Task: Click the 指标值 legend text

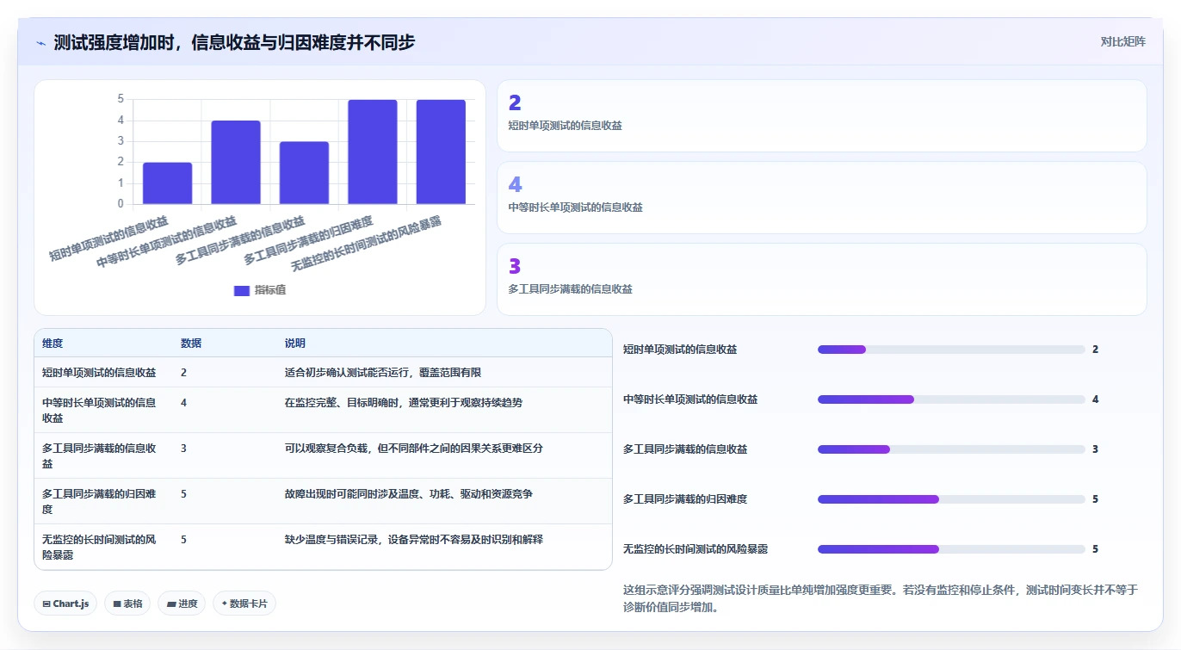Action: [x=270, y=290]
